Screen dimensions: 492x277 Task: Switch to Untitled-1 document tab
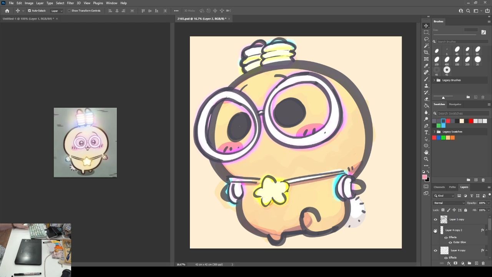[x=28, y=18]
